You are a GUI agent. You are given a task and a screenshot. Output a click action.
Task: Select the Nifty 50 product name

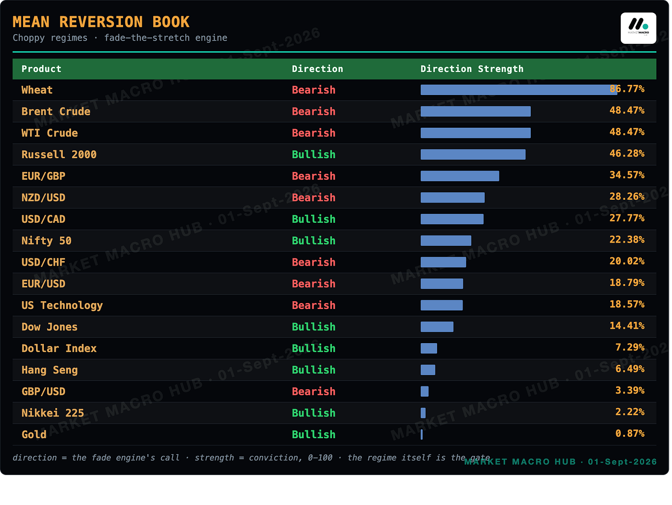[x=47, y=241]
